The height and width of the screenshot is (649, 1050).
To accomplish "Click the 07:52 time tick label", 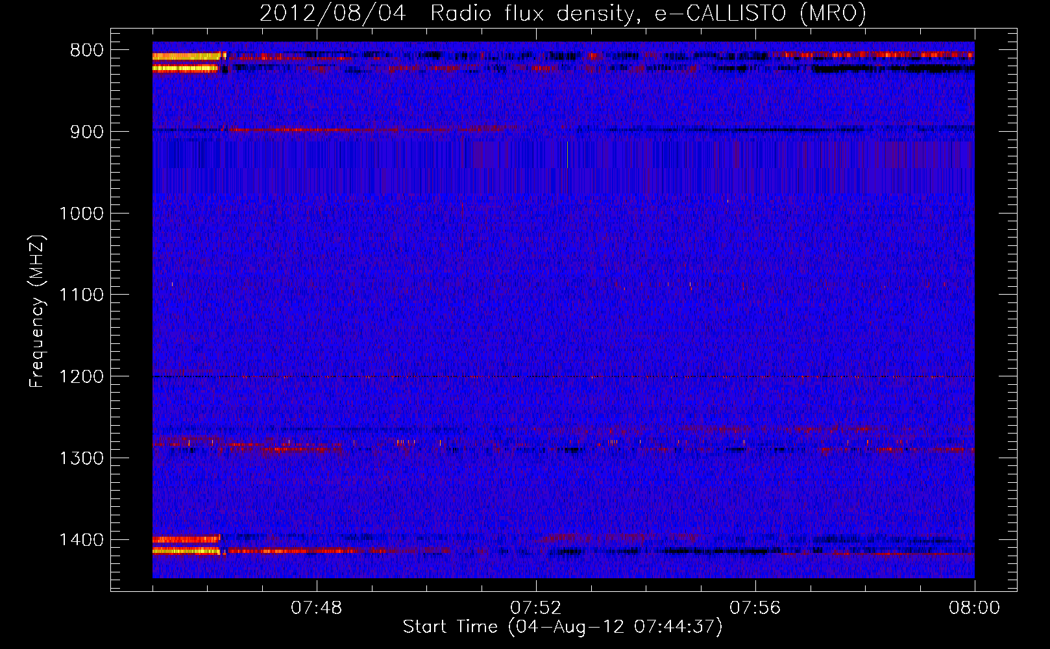I will click(x=536, y=608).
